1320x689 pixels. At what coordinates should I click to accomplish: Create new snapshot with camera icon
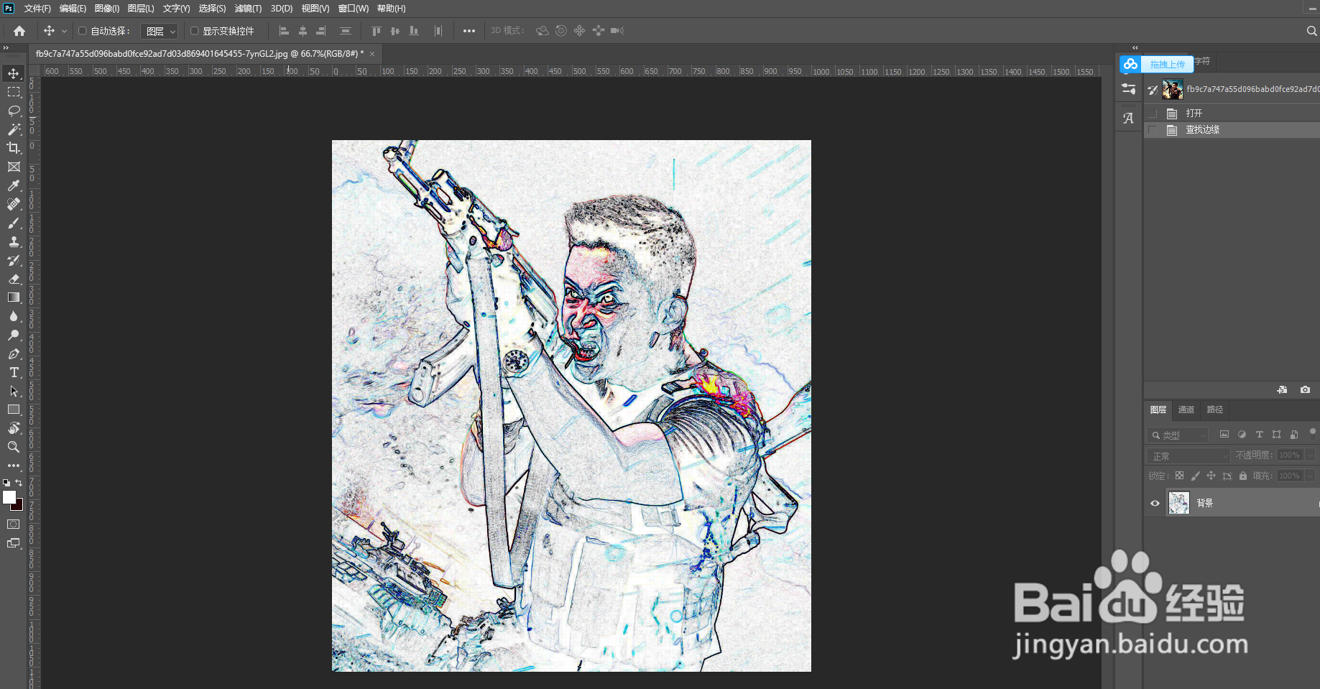[x=1305, y=389]
